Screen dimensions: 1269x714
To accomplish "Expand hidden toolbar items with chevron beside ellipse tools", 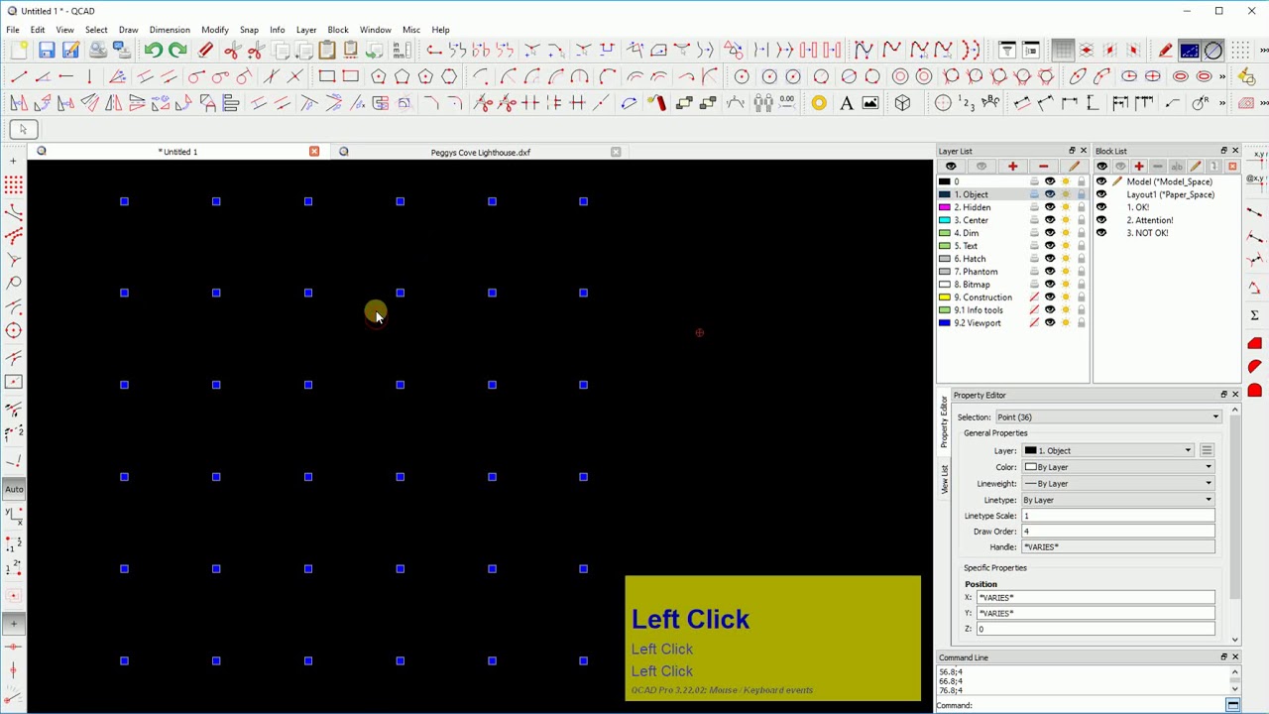I will (1222, 76).
